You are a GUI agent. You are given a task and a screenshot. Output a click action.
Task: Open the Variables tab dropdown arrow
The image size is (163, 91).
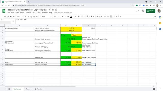click(x=22, y=89)
